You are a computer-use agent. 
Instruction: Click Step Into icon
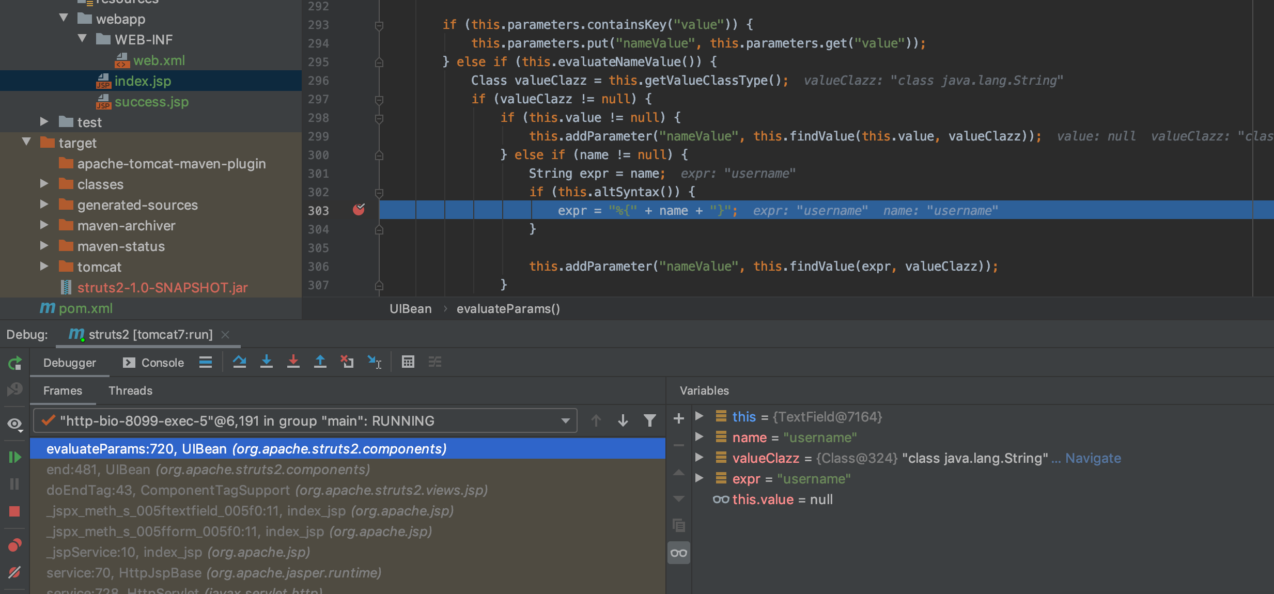click(x=267, y=362)
